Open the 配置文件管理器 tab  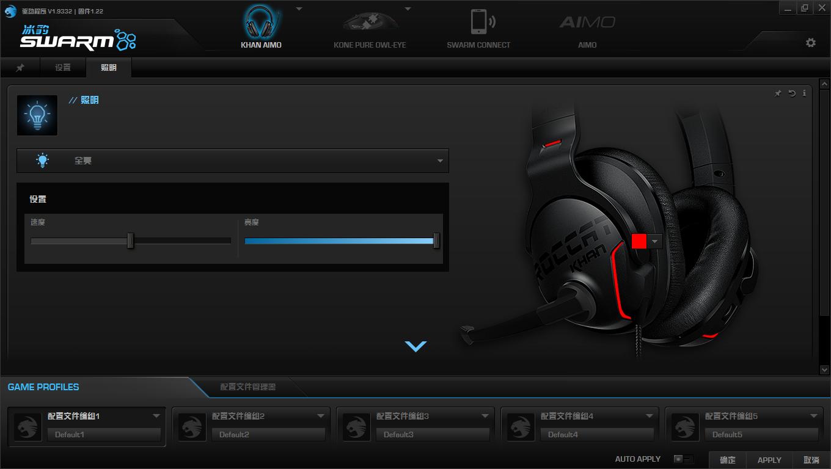point(248,387)
